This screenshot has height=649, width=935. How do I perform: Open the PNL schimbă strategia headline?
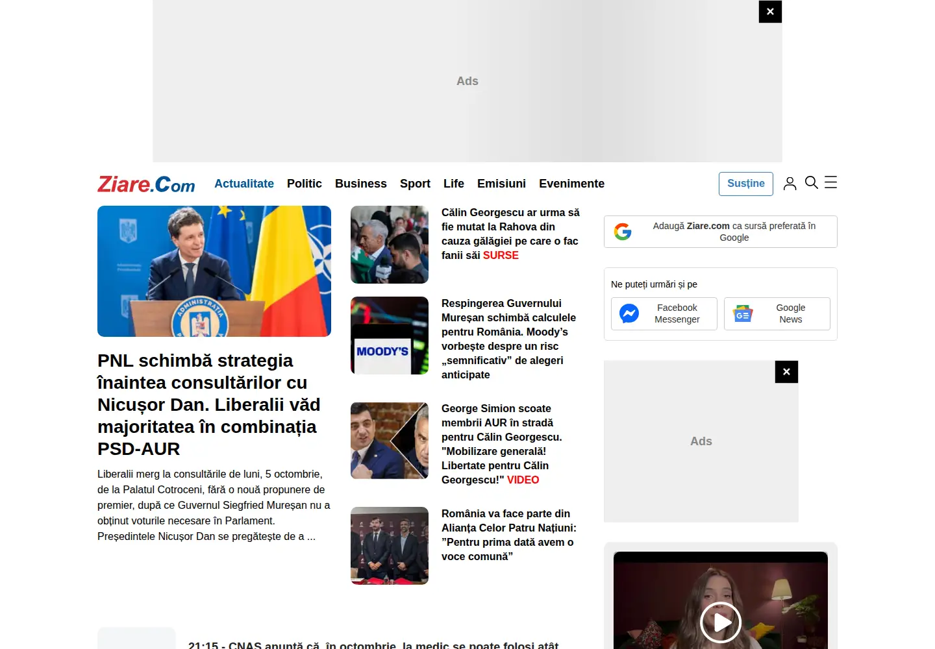click(x=208, y=405)
